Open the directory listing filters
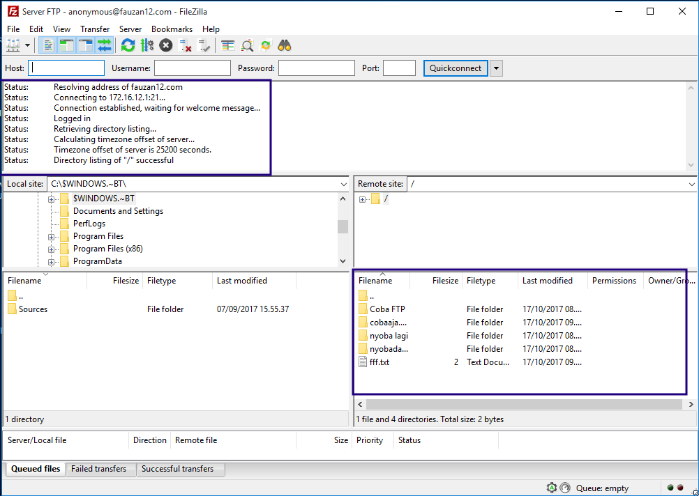Screen dimensions: 699x496 point(227,45)
